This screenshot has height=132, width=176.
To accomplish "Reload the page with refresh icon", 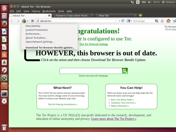I will tap(123, 21).
